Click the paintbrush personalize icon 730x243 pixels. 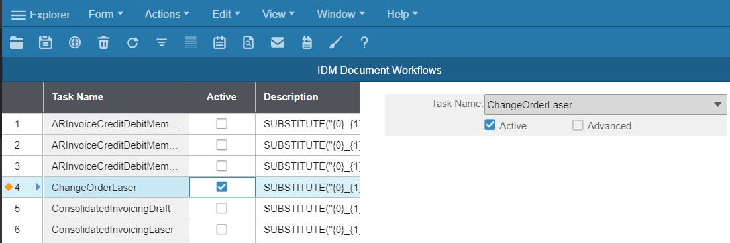click(336, 43)
